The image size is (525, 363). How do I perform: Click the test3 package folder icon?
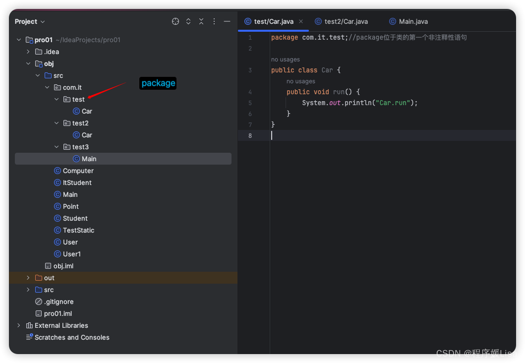[x=67, y=147]
